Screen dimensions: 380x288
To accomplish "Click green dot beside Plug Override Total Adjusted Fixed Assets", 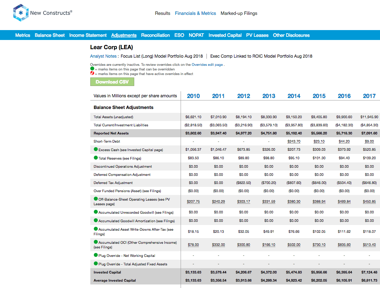I will [96, 263].
